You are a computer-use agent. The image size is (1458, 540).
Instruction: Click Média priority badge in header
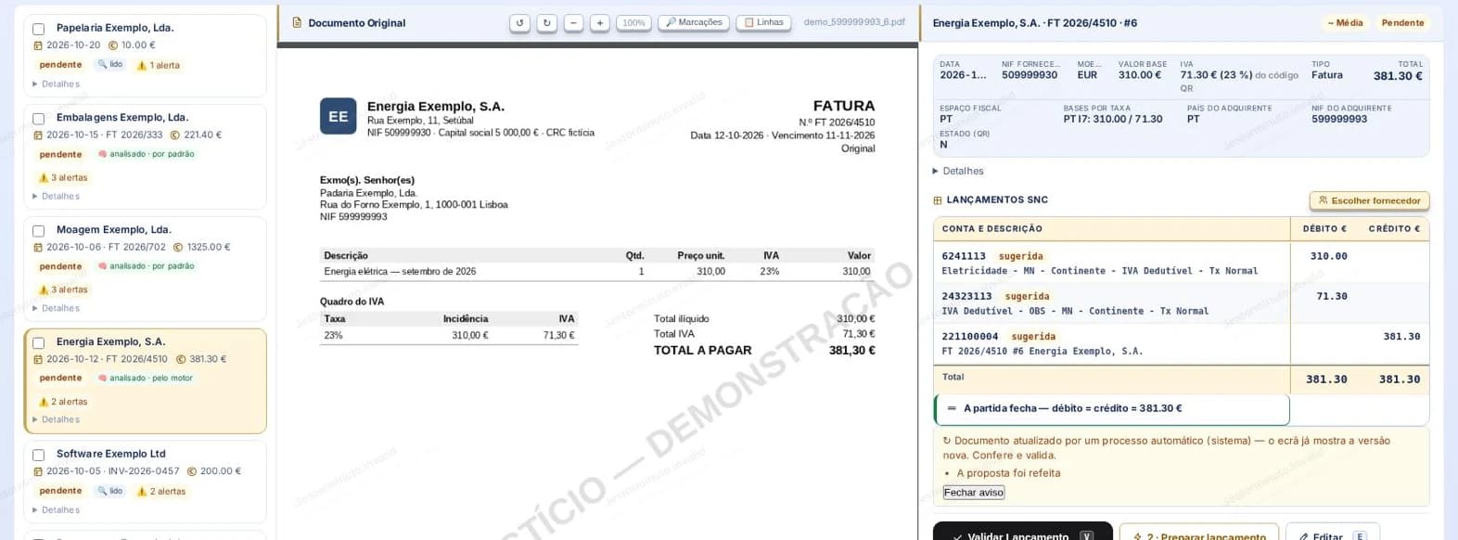[1345, 22]
